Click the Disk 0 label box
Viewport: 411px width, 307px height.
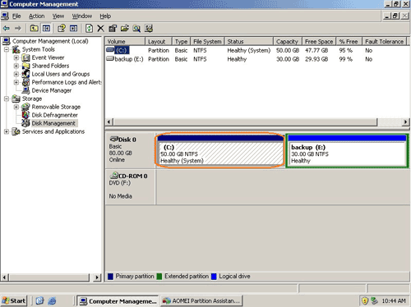pyautogui.click(x=131, y=150)
